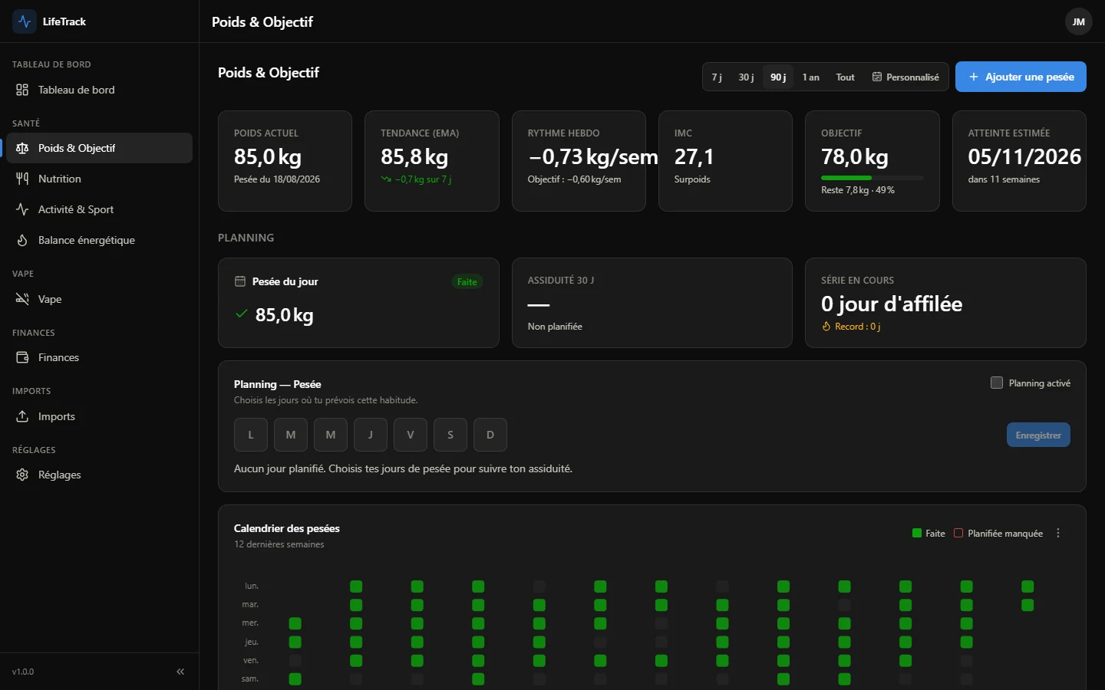This screenshot has height=690, width=1105.
Task: Select the 30 j time range
Action: pyautogui.click(x=746, y=77)
